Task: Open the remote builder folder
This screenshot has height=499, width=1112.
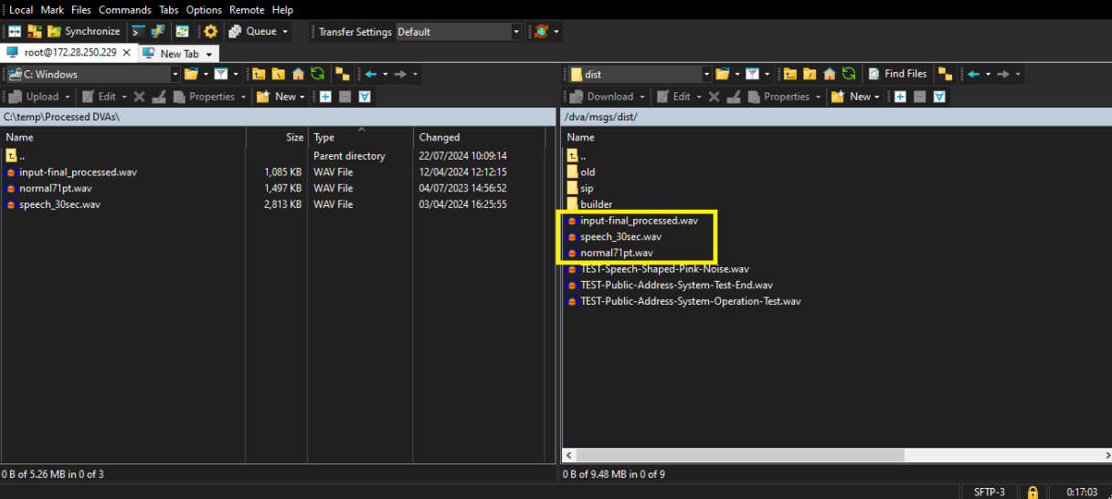Action: pos(596,204)
